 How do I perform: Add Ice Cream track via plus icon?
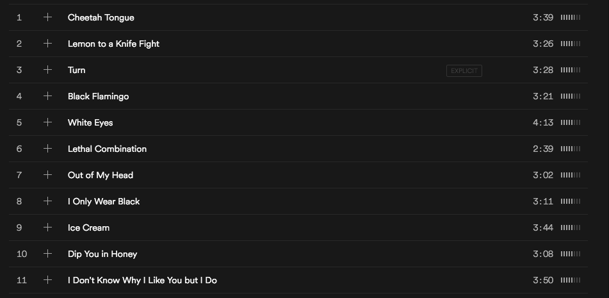(47, 228)
